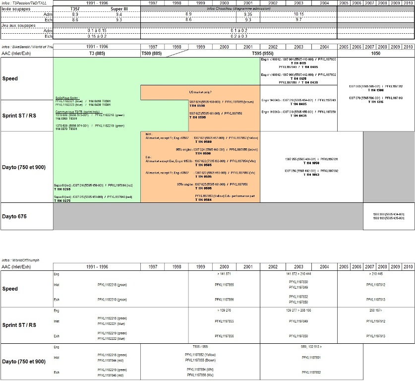Select the 208 167> engine number cell
This screenshot has height=381, width=415.
[x=375, y=310]
